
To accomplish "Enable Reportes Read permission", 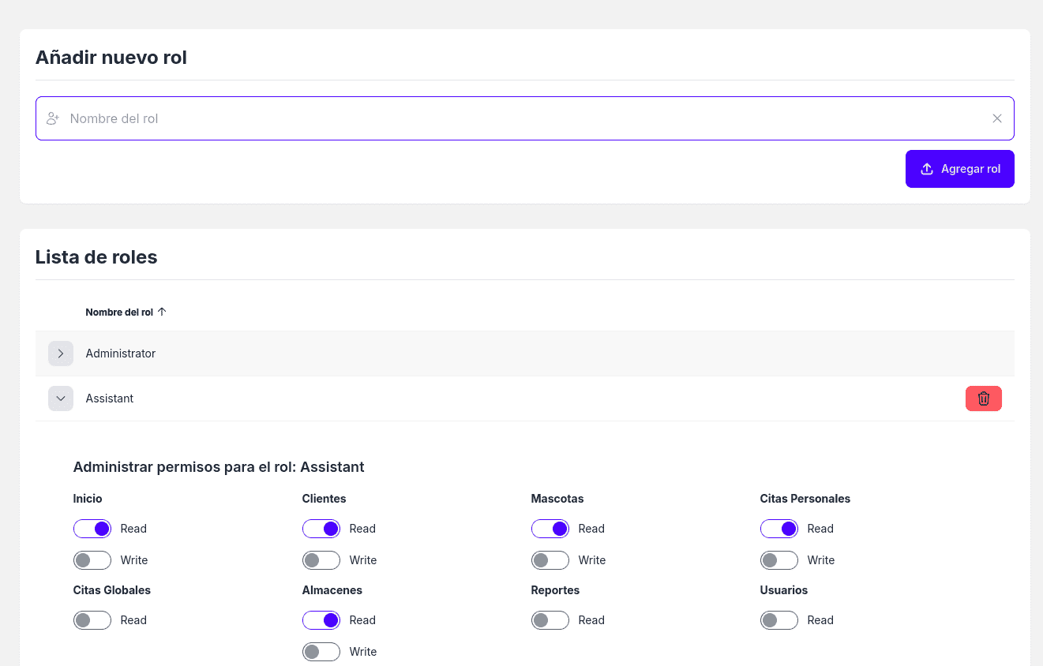I will [550, 620].
